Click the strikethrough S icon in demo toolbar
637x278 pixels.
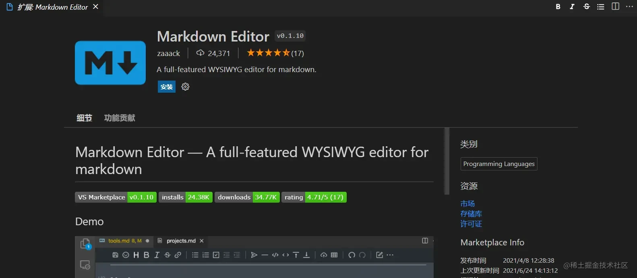[x=168, y=255]
